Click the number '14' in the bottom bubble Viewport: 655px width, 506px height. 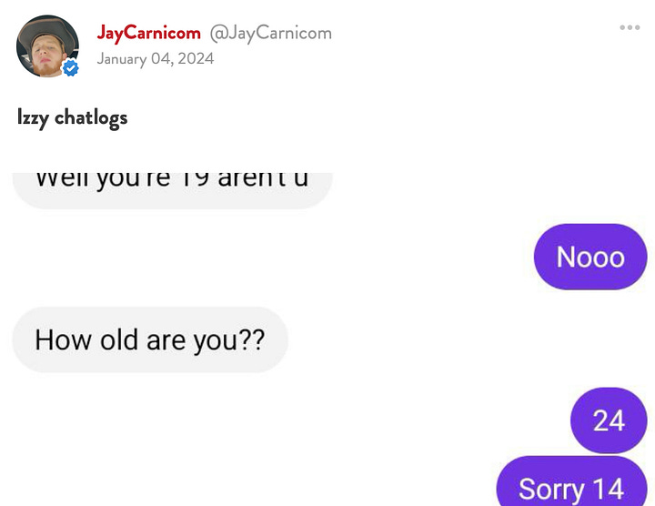609,489
